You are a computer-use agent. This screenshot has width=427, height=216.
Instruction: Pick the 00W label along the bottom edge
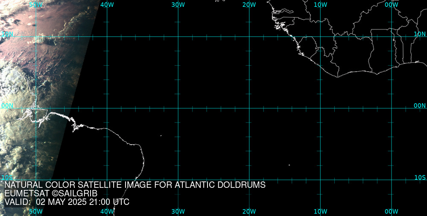click(391, 211)
